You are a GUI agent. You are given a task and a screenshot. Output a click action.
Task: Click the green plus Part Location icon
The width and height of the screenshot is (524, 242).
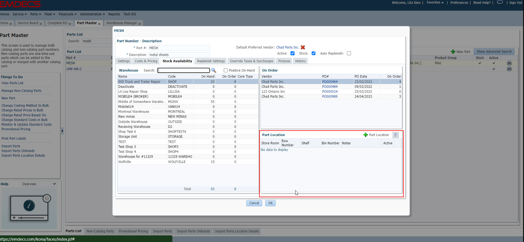coord(365,135)
